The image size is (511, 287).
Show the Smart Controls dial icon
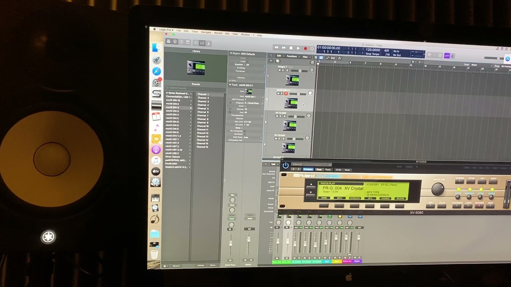point(196,43)
